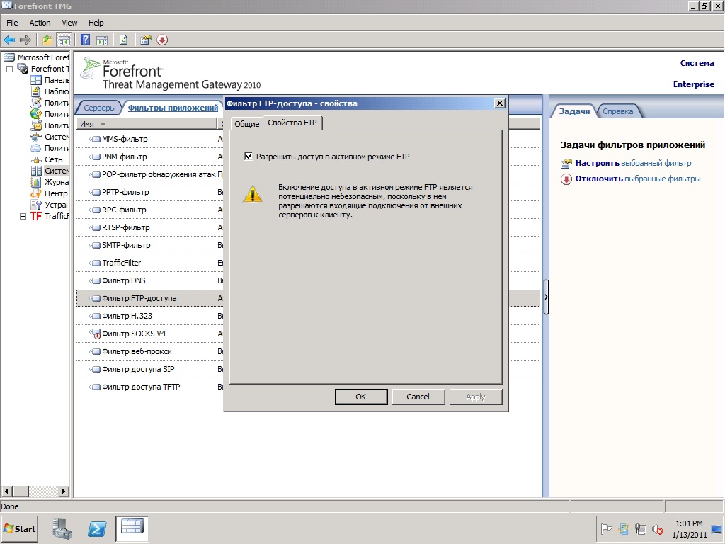725x544 pixels.
Task: Select the Свойства FTP dialog tab
Action: 292,123
